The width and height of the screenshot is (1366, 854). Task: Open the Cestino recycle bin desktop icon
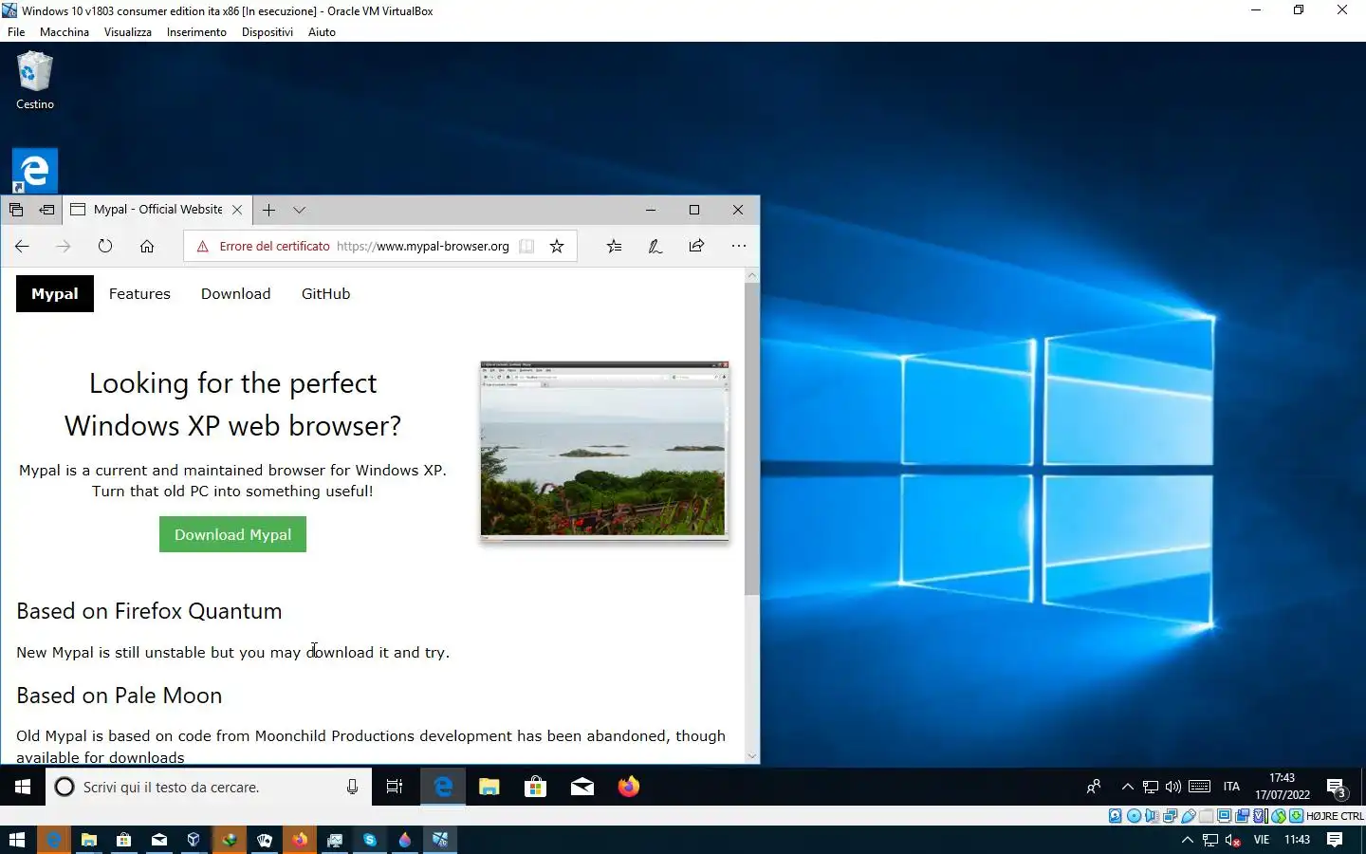click(x=35, y=82)
